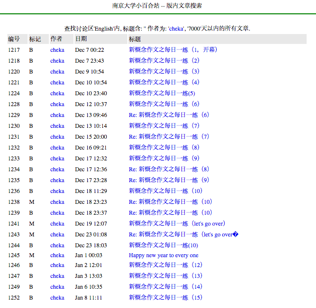Click author cheka in the search description

point(176,29)
